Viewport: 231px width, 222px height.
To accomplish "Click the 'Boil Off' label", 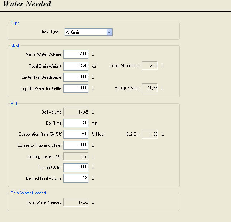I will click(132, 134).
